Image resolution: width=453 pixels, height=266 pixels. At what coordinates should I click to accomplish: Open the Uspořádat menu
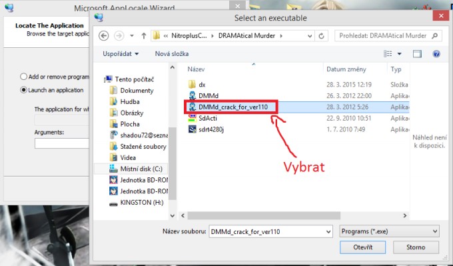[121, 54]
